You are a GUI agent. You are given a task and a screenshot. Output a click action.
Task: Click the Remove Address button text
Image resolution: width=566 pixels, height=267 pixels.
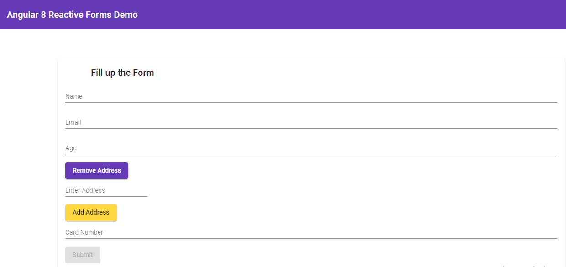point(96,170)
